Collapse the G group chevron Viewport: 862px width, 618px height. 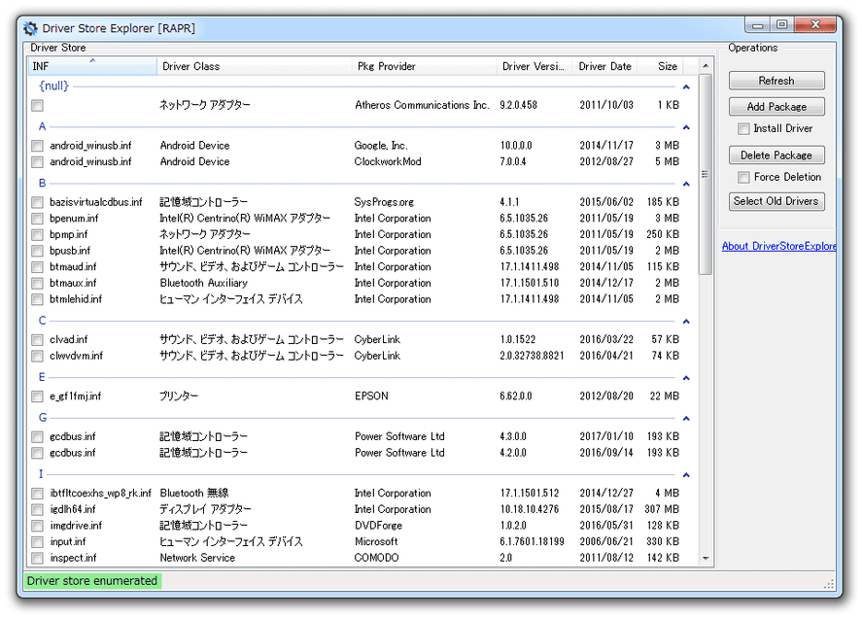(x=686, y=419)
